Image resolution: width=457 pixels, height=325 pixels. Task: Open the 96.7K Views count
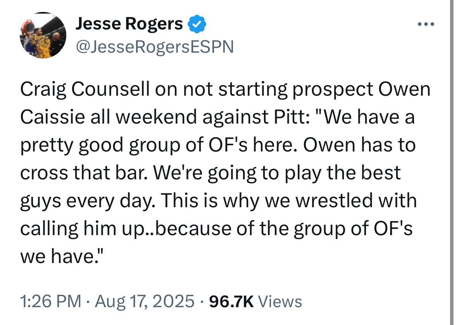[x=231, y=301]
